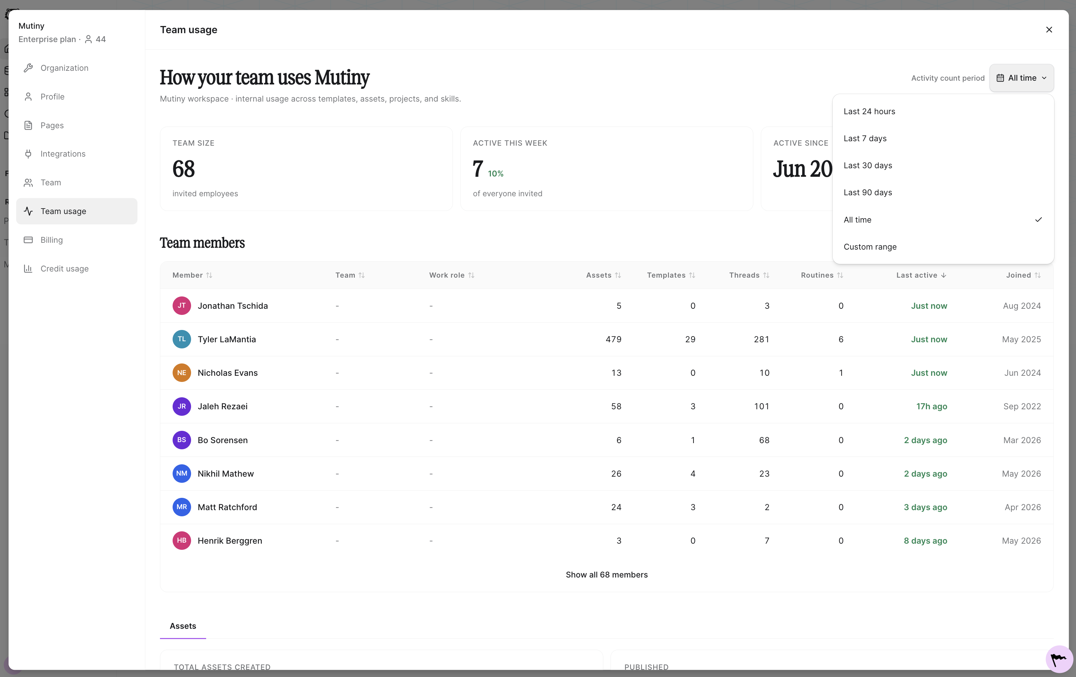Viewport: 1076px width, 677px height.
Task: Click the JT avatar for Jonathan Tschida
Action: (x=181, y=306)
